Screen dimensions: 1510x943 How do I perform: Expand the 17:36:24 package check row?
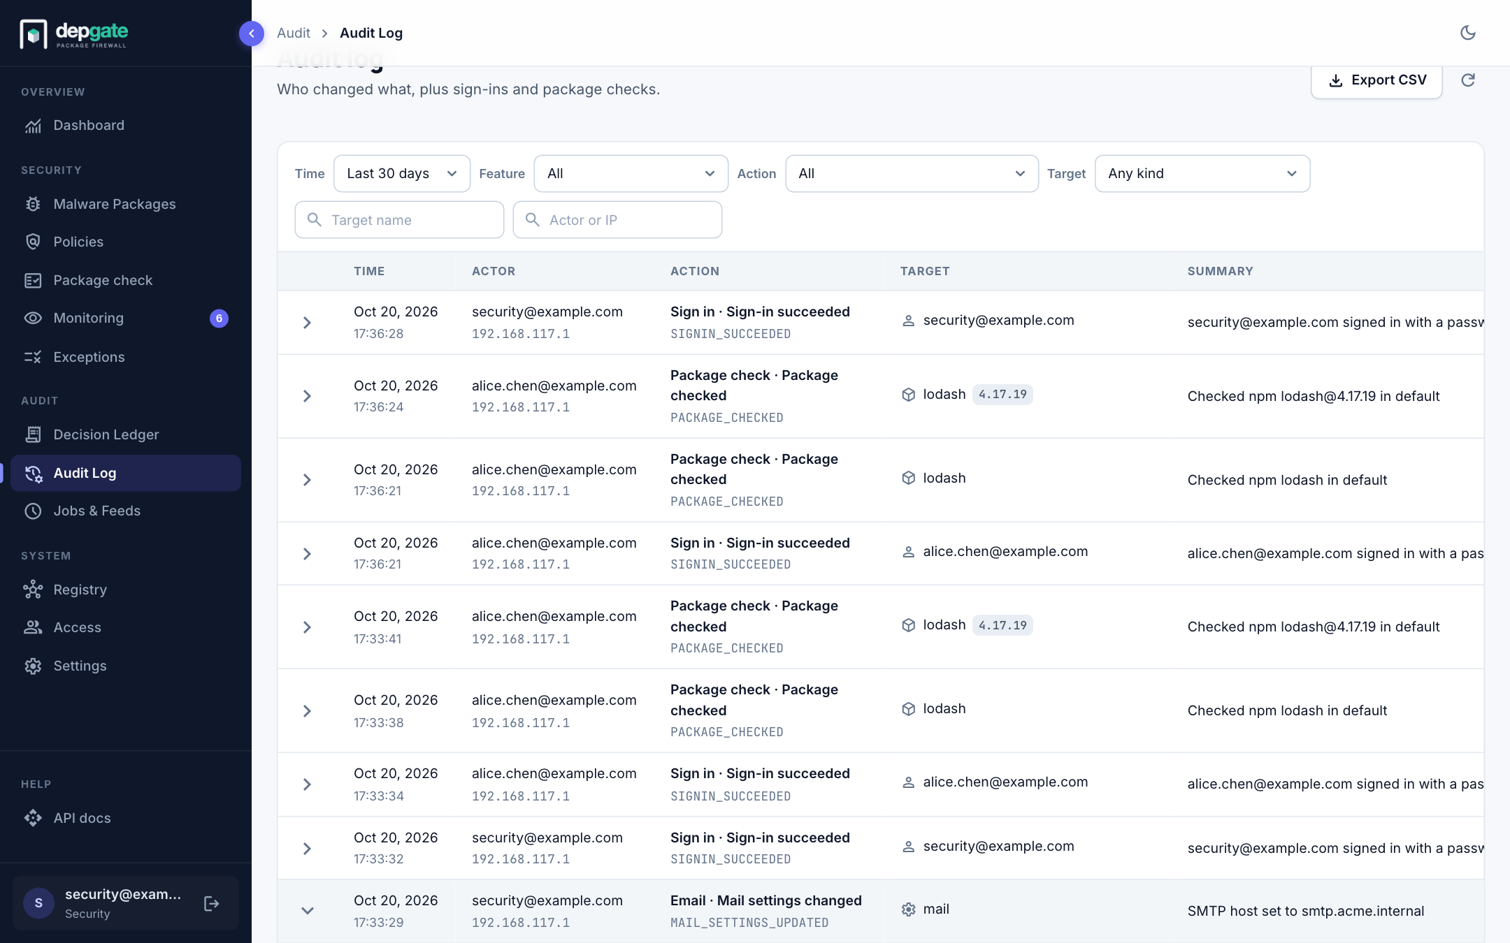[307, 396]
